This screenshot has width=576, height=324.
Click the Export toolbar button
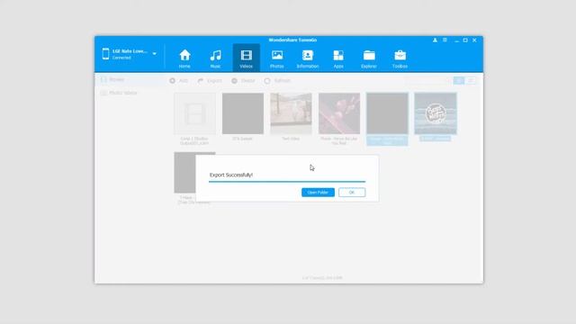pyautogui.click(x=210, y=80)
